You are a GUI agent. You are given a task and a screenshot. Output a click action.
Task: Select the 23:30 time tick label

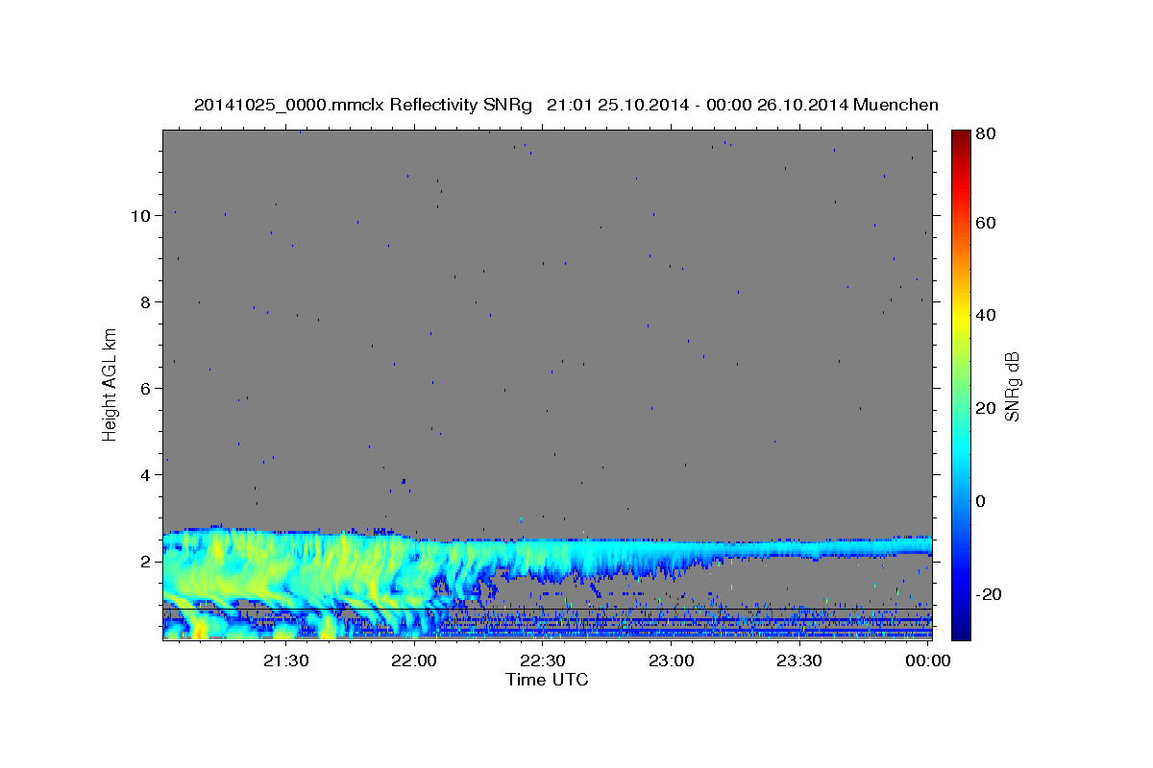(798, 660)
